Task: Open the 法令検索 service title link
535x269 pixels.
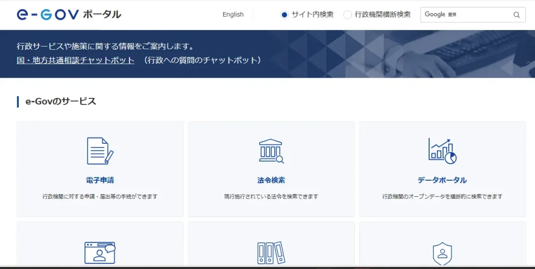Action: (x=271, y=180)
